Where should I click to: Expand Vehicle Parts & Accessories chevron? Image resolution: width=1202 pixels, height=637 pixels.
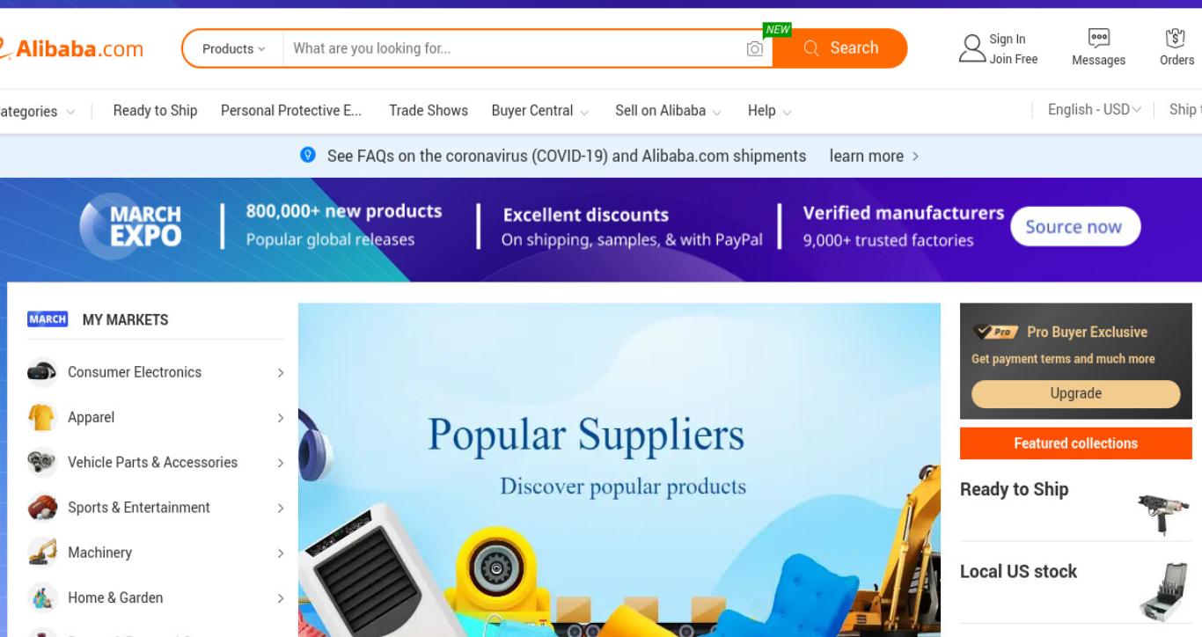point(281,463)
